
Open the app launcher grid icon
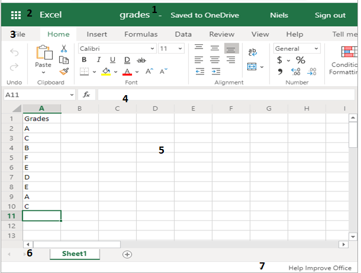coord(17,15)
